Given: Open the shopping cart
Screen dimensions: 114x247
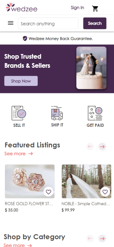Looking at the screenshot, I should point(95,8).
